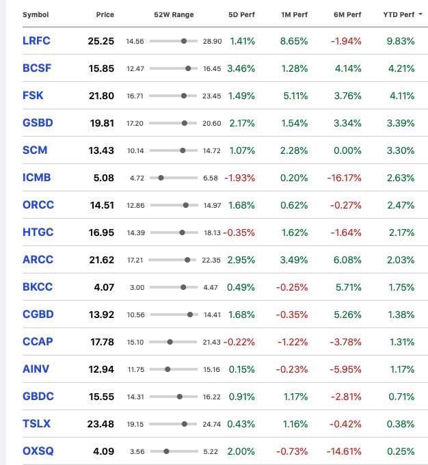Open the FSK ticker link
428x465 pixels.
(x=33, y=96)
